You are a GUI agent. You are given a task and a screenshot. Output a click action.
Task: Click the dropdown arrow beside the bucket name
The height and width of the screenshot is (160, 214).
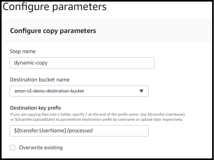141,91
